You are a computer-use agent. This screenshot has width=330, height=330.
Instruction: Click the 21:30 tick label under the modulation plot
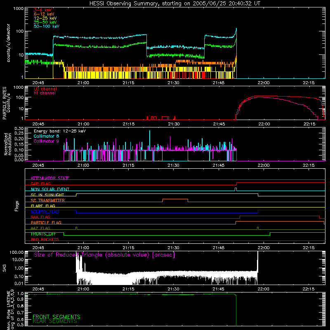(x=174, y=165)
